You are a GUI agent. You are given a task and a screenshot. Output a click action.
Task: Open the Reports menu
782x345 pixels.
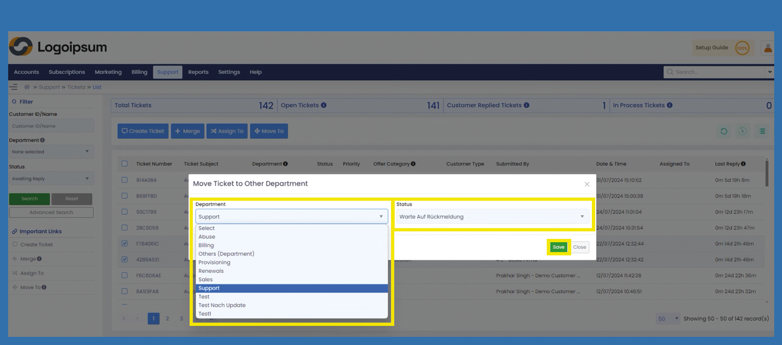click(x=198, y=72)
